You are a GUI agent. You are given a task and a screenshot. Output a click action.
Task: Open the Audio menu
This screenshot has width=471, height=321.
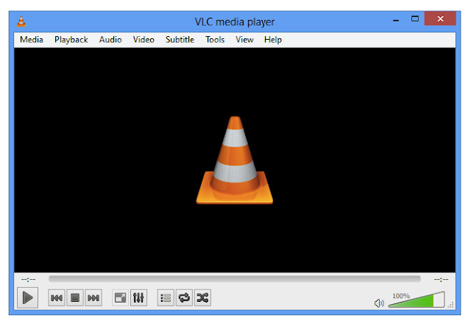tap(110, 40)
